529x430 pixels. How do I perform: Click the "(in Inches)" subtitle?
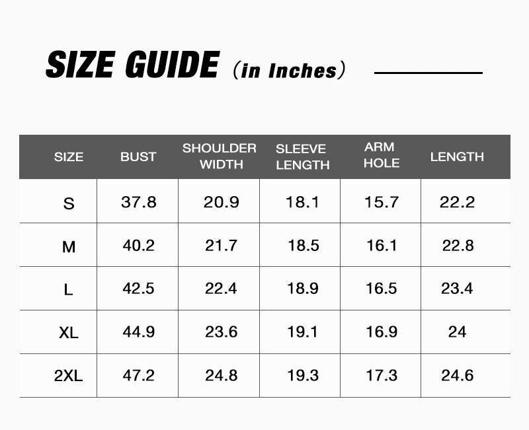tap(290, 70)
